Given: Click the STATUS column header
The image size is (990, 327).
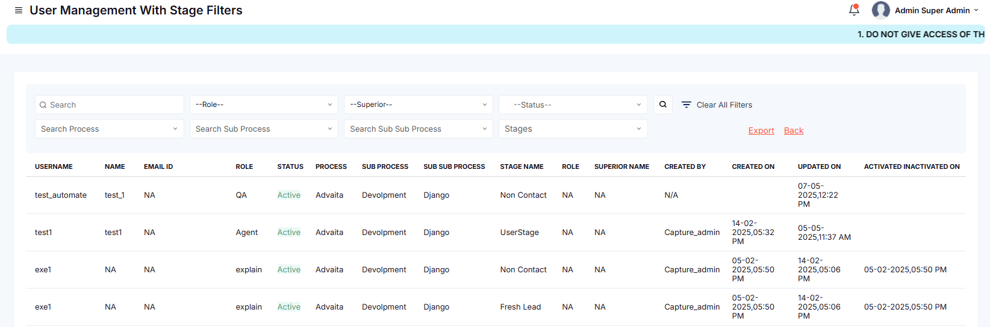Looking at the screenshot, I should tap(290, 167).
